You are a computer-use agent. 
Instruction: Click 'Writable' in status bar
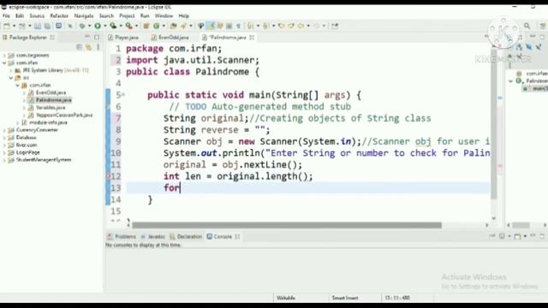point(285,298)
